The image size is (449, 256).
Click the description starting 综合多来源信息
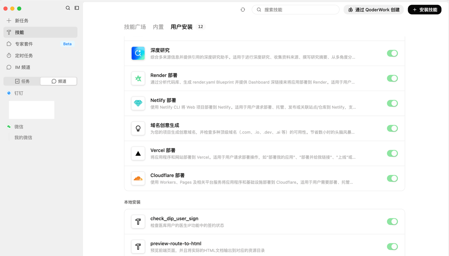253,57
